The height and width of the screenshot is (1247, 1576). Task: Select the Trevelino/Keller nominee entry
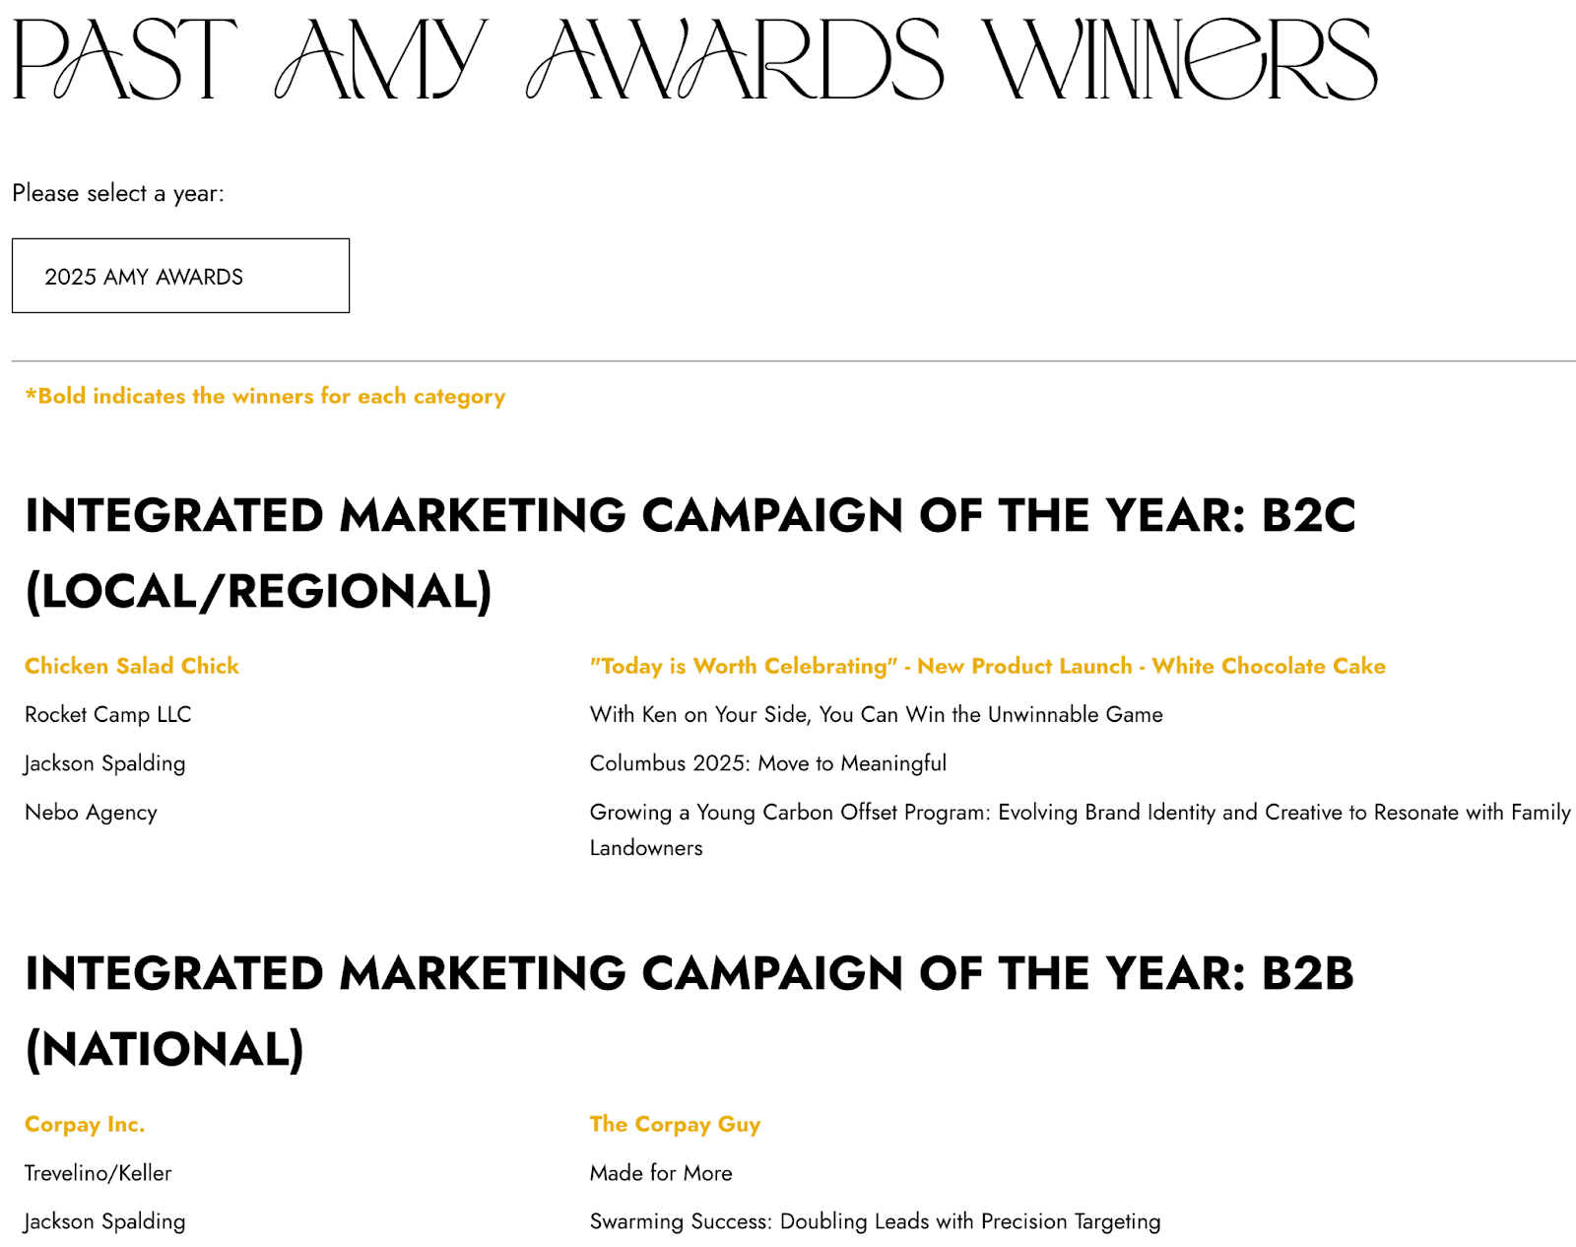click(98, 1173)
